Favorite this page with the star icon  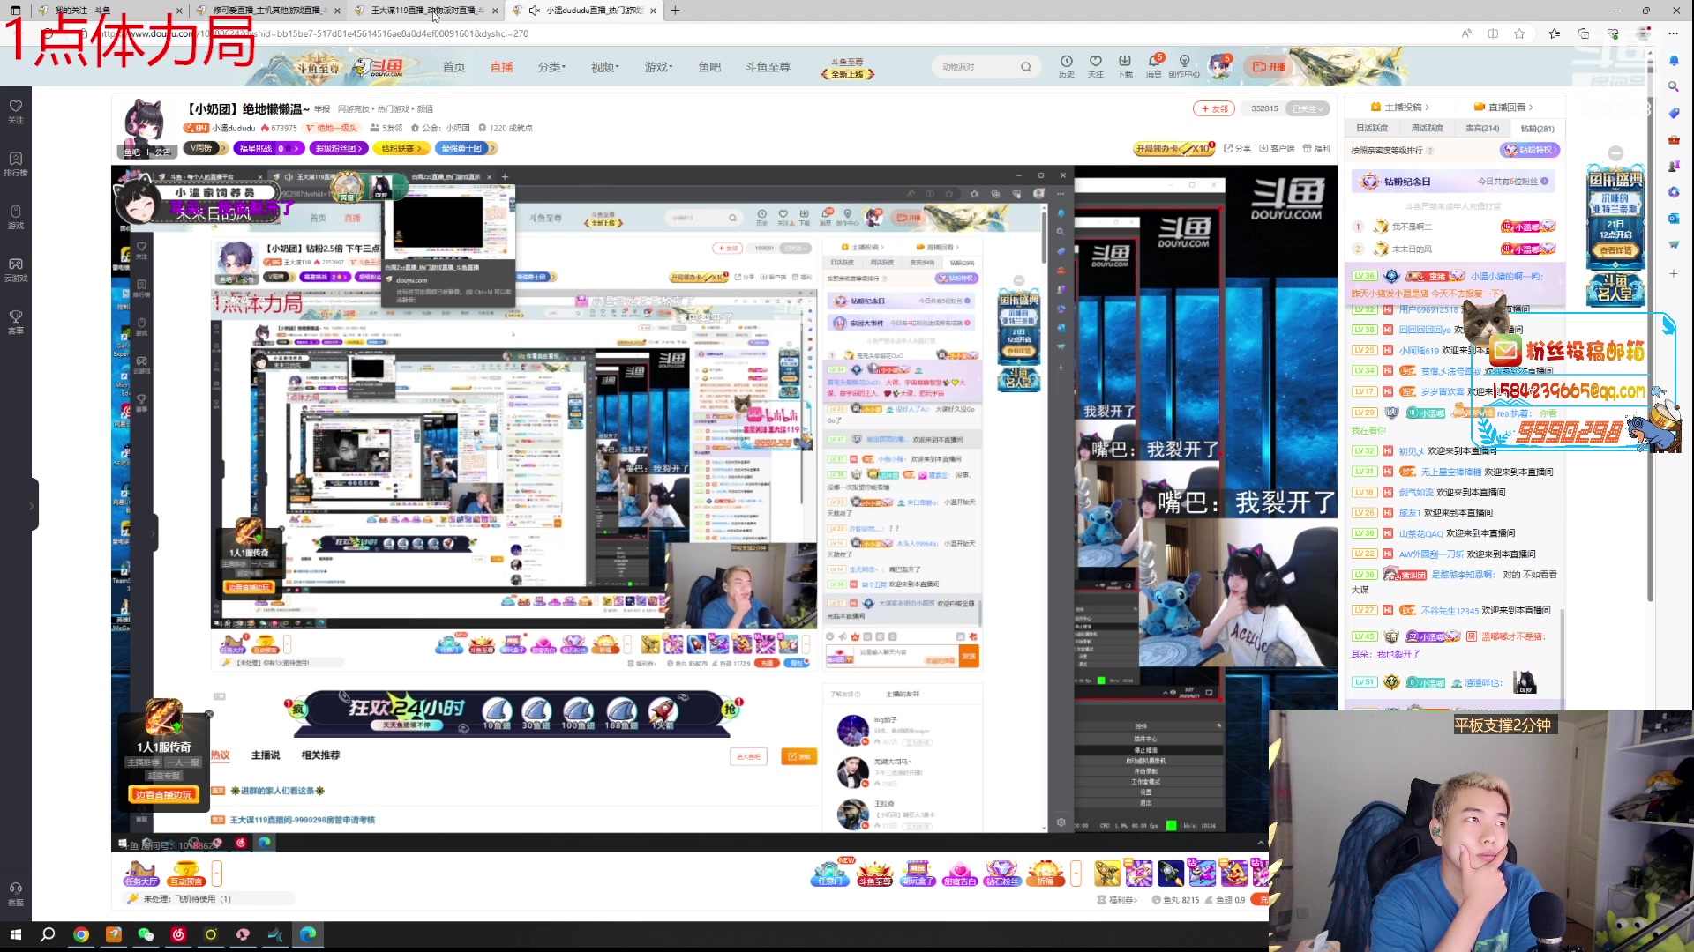pyautogui.click(x=1519, y=33)
